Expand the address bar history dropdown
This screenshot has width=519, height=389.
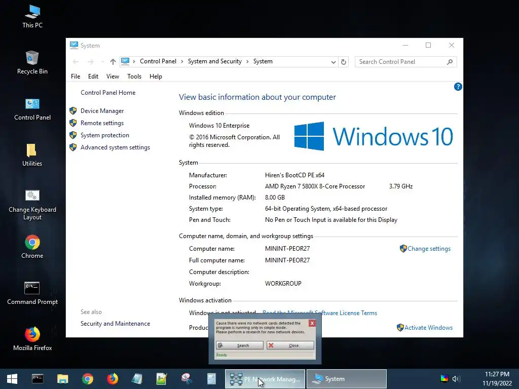[333, 62]
